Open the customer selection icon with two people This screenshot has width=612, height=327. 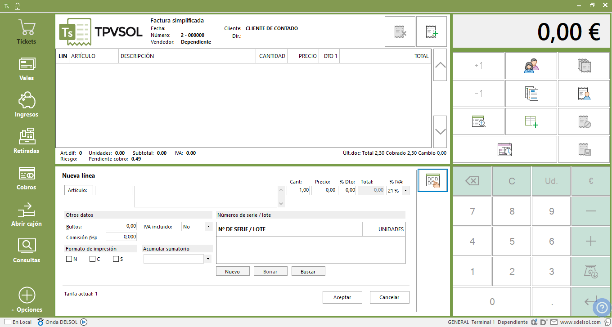531,66
